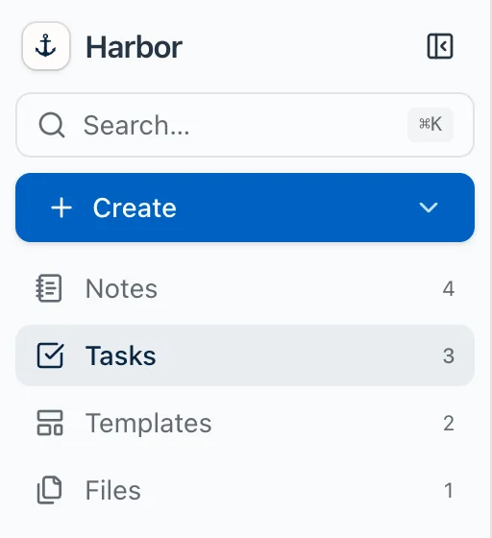Open the Notes section
The height and width of the screenshot is (538, 492).
245,288
